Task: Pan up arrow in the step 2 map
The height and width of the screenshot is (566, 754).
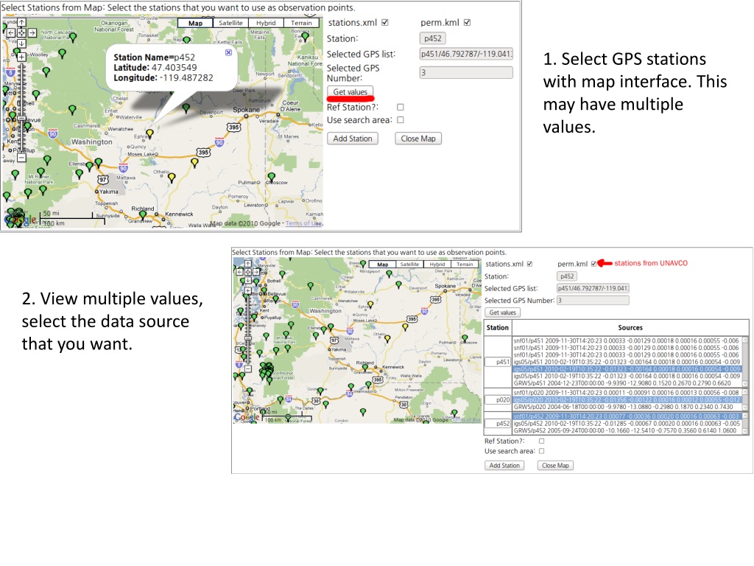Action: (x=247, y=264)
